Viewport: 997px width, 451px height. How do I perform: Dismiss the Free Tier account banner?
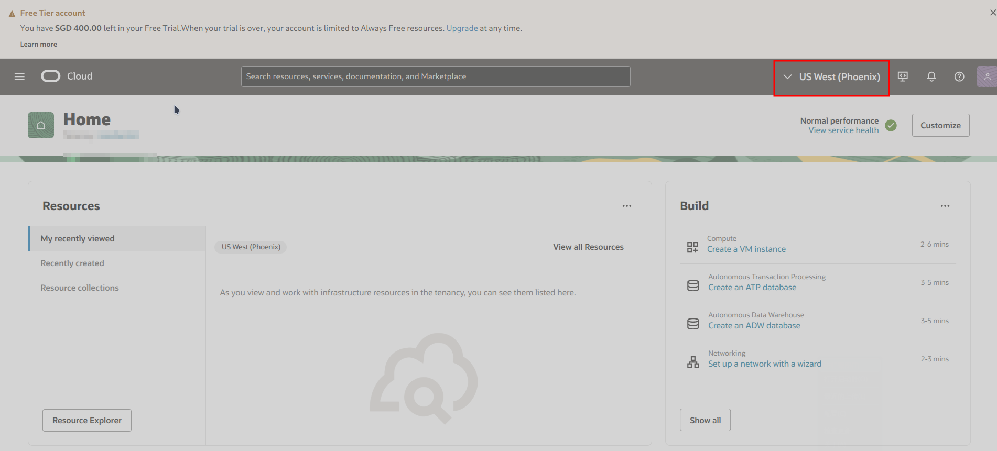coord(992,13)
